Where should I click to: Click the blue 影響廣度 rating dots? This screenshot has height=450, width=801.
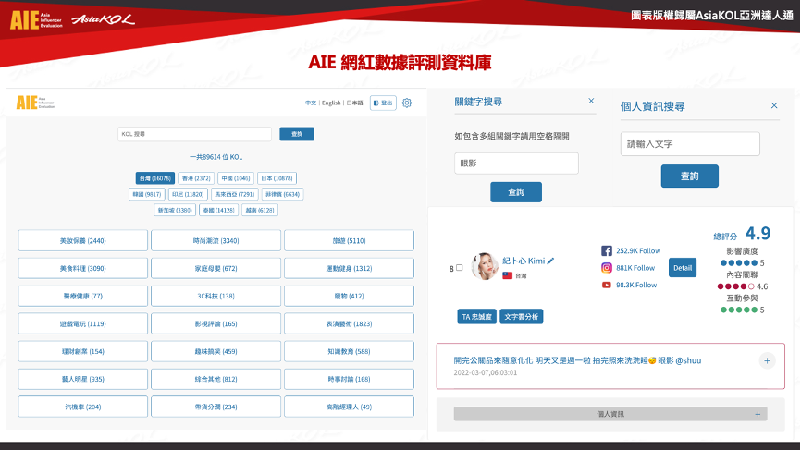point(739,263)
